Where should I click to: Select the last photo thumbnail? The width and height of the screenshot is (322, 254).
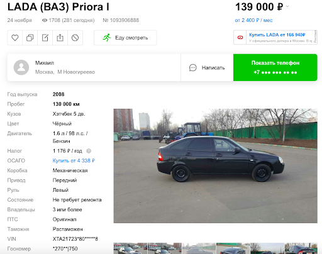[301, 248]
